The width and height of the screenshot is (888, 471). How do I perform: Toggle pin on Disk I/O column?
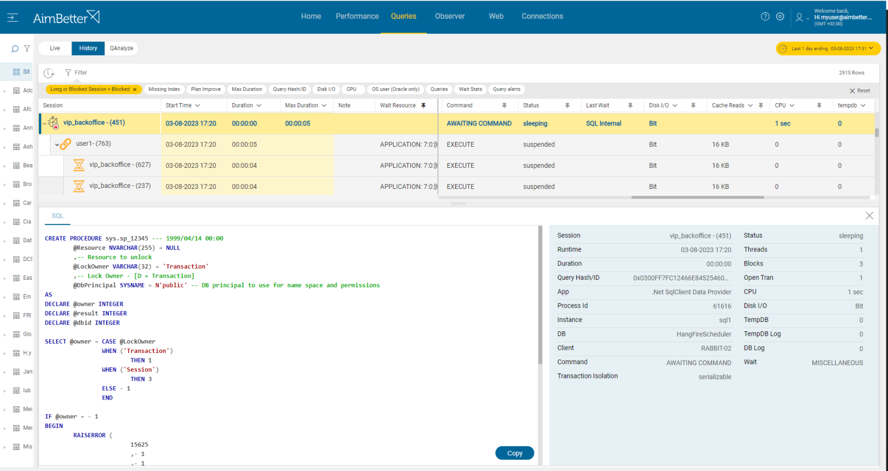(x=693, y=105)
